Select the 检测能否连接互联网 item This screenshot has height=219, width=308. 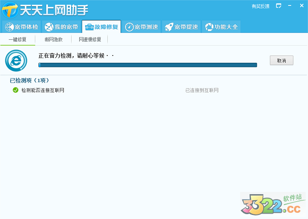[43, 90]
